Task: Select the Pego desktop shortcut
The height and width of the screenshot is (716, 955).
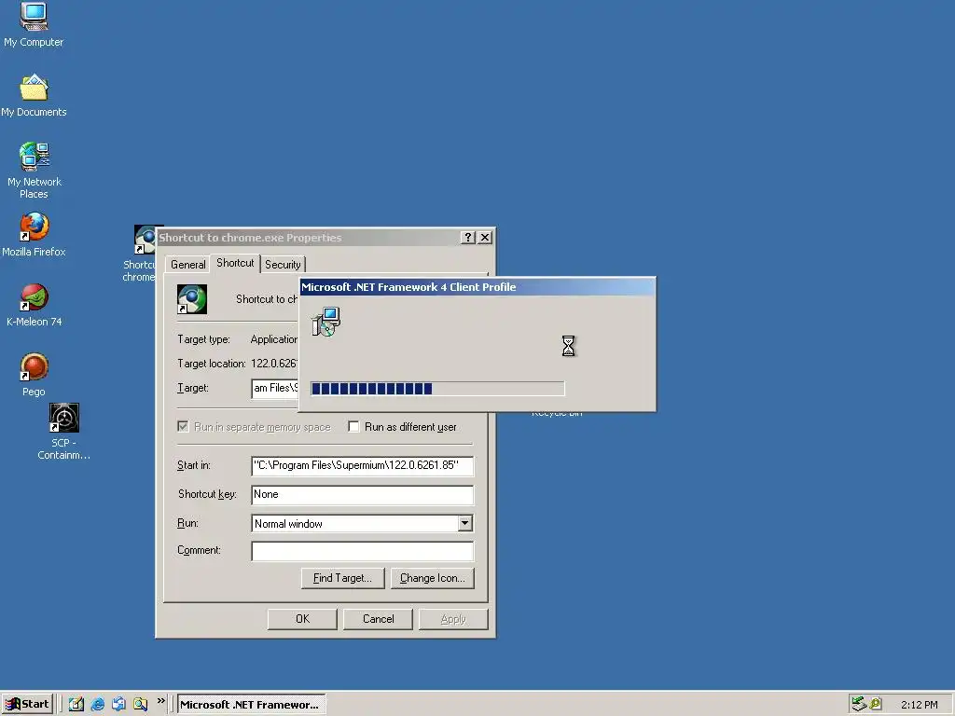Action: click(x=35, y=375)
